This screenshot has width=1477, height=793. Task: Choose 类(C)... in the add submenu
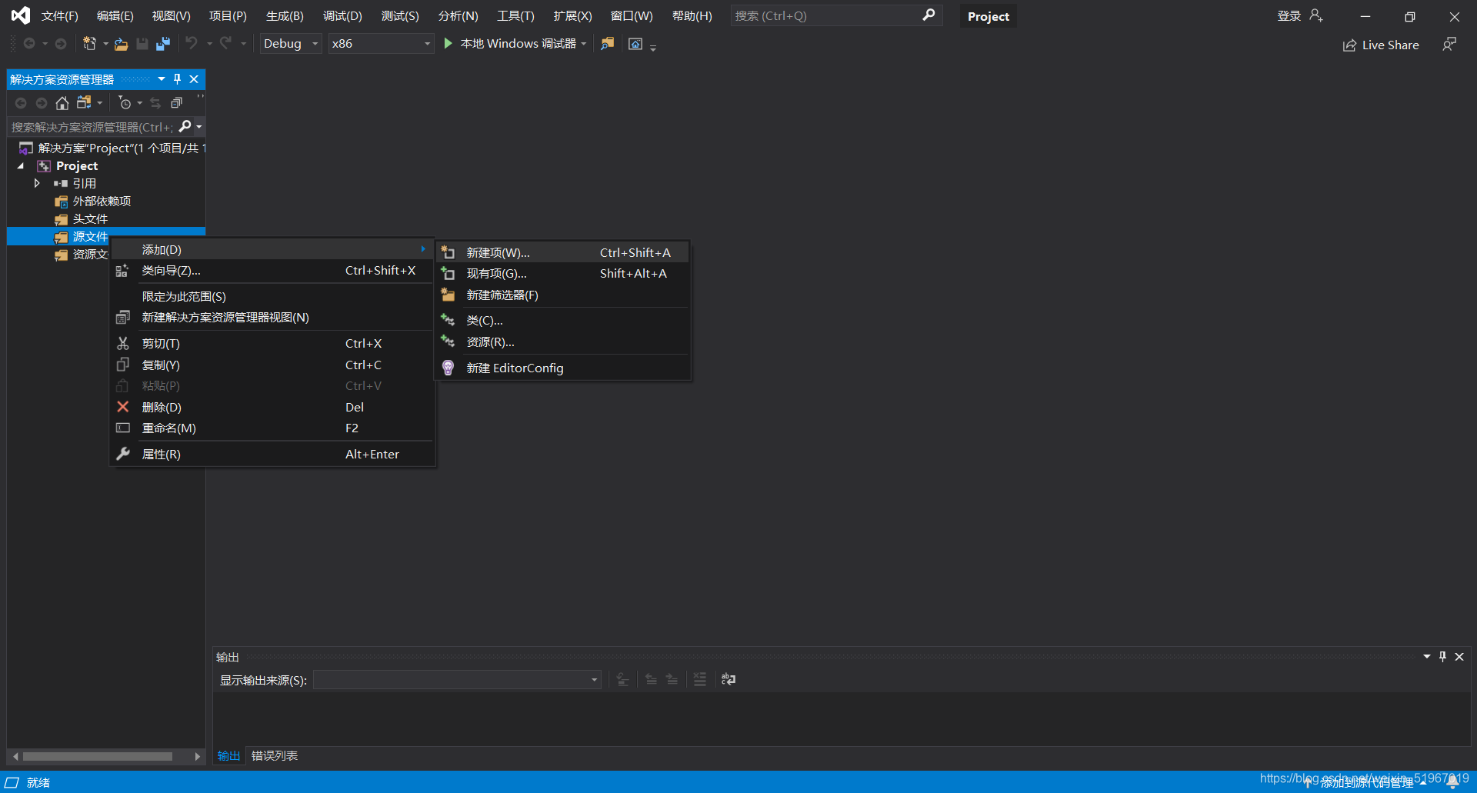click(x=563, y=321)
